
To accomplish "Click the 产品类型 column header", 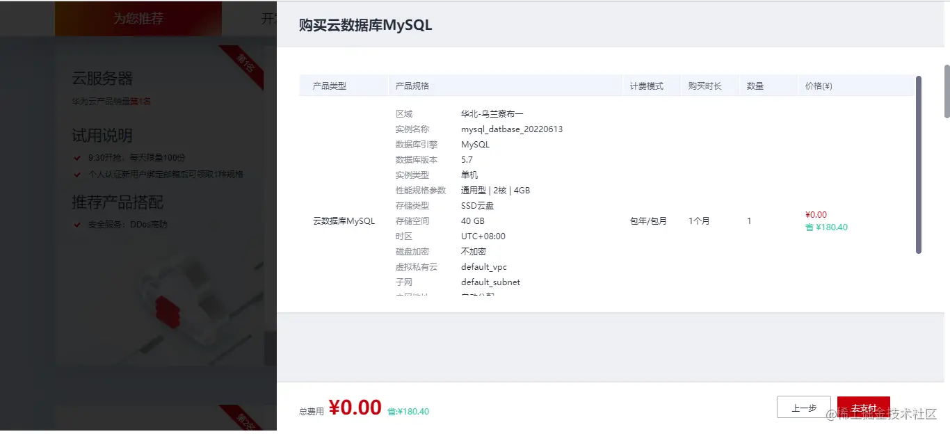I will [330, 86].
